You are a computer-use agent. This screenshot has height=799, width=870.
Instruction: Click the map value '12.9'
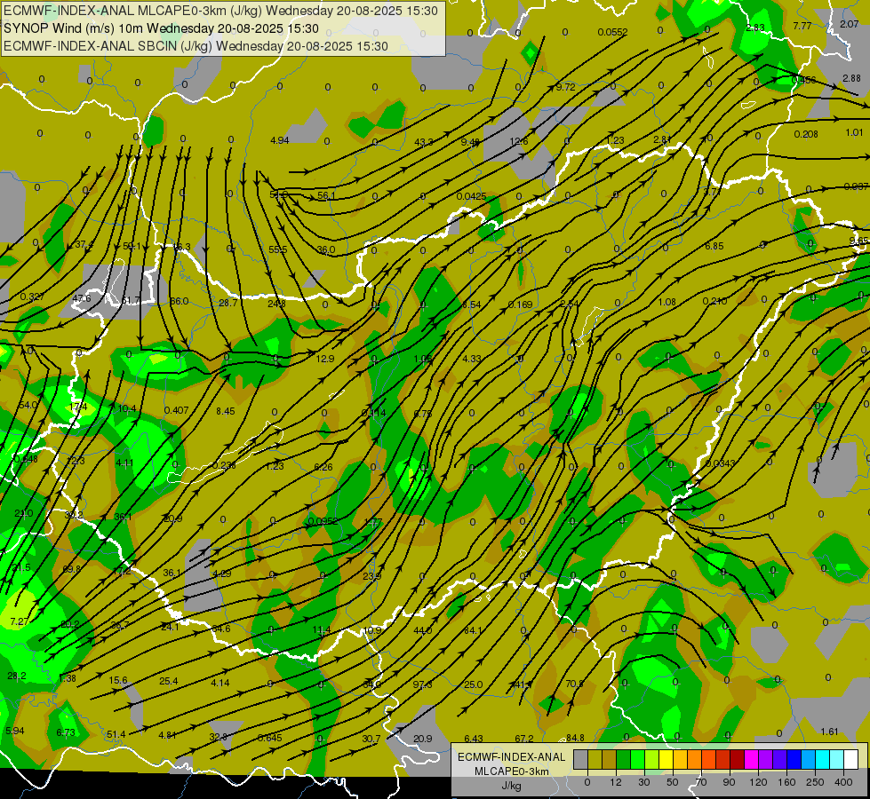point(324,359)
